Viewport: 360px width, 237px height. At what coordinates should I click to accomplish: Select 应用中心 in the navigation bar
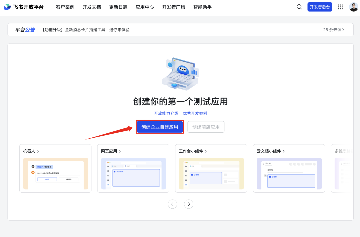[x=145, y=7]
